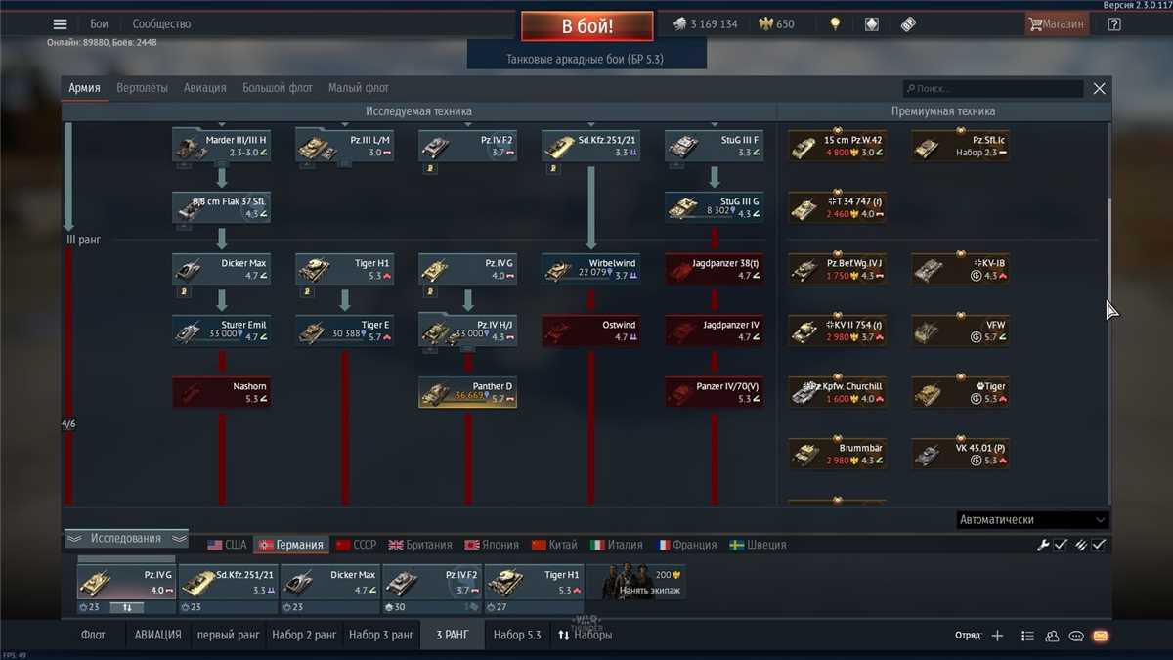Select premium KV-IB vehicle
Viewport: 1173px width, 660px height.
tap(961, 269)
